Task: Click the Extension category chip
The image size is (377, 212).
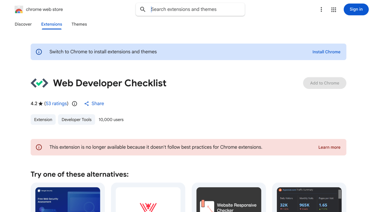Action: point(43,120)
